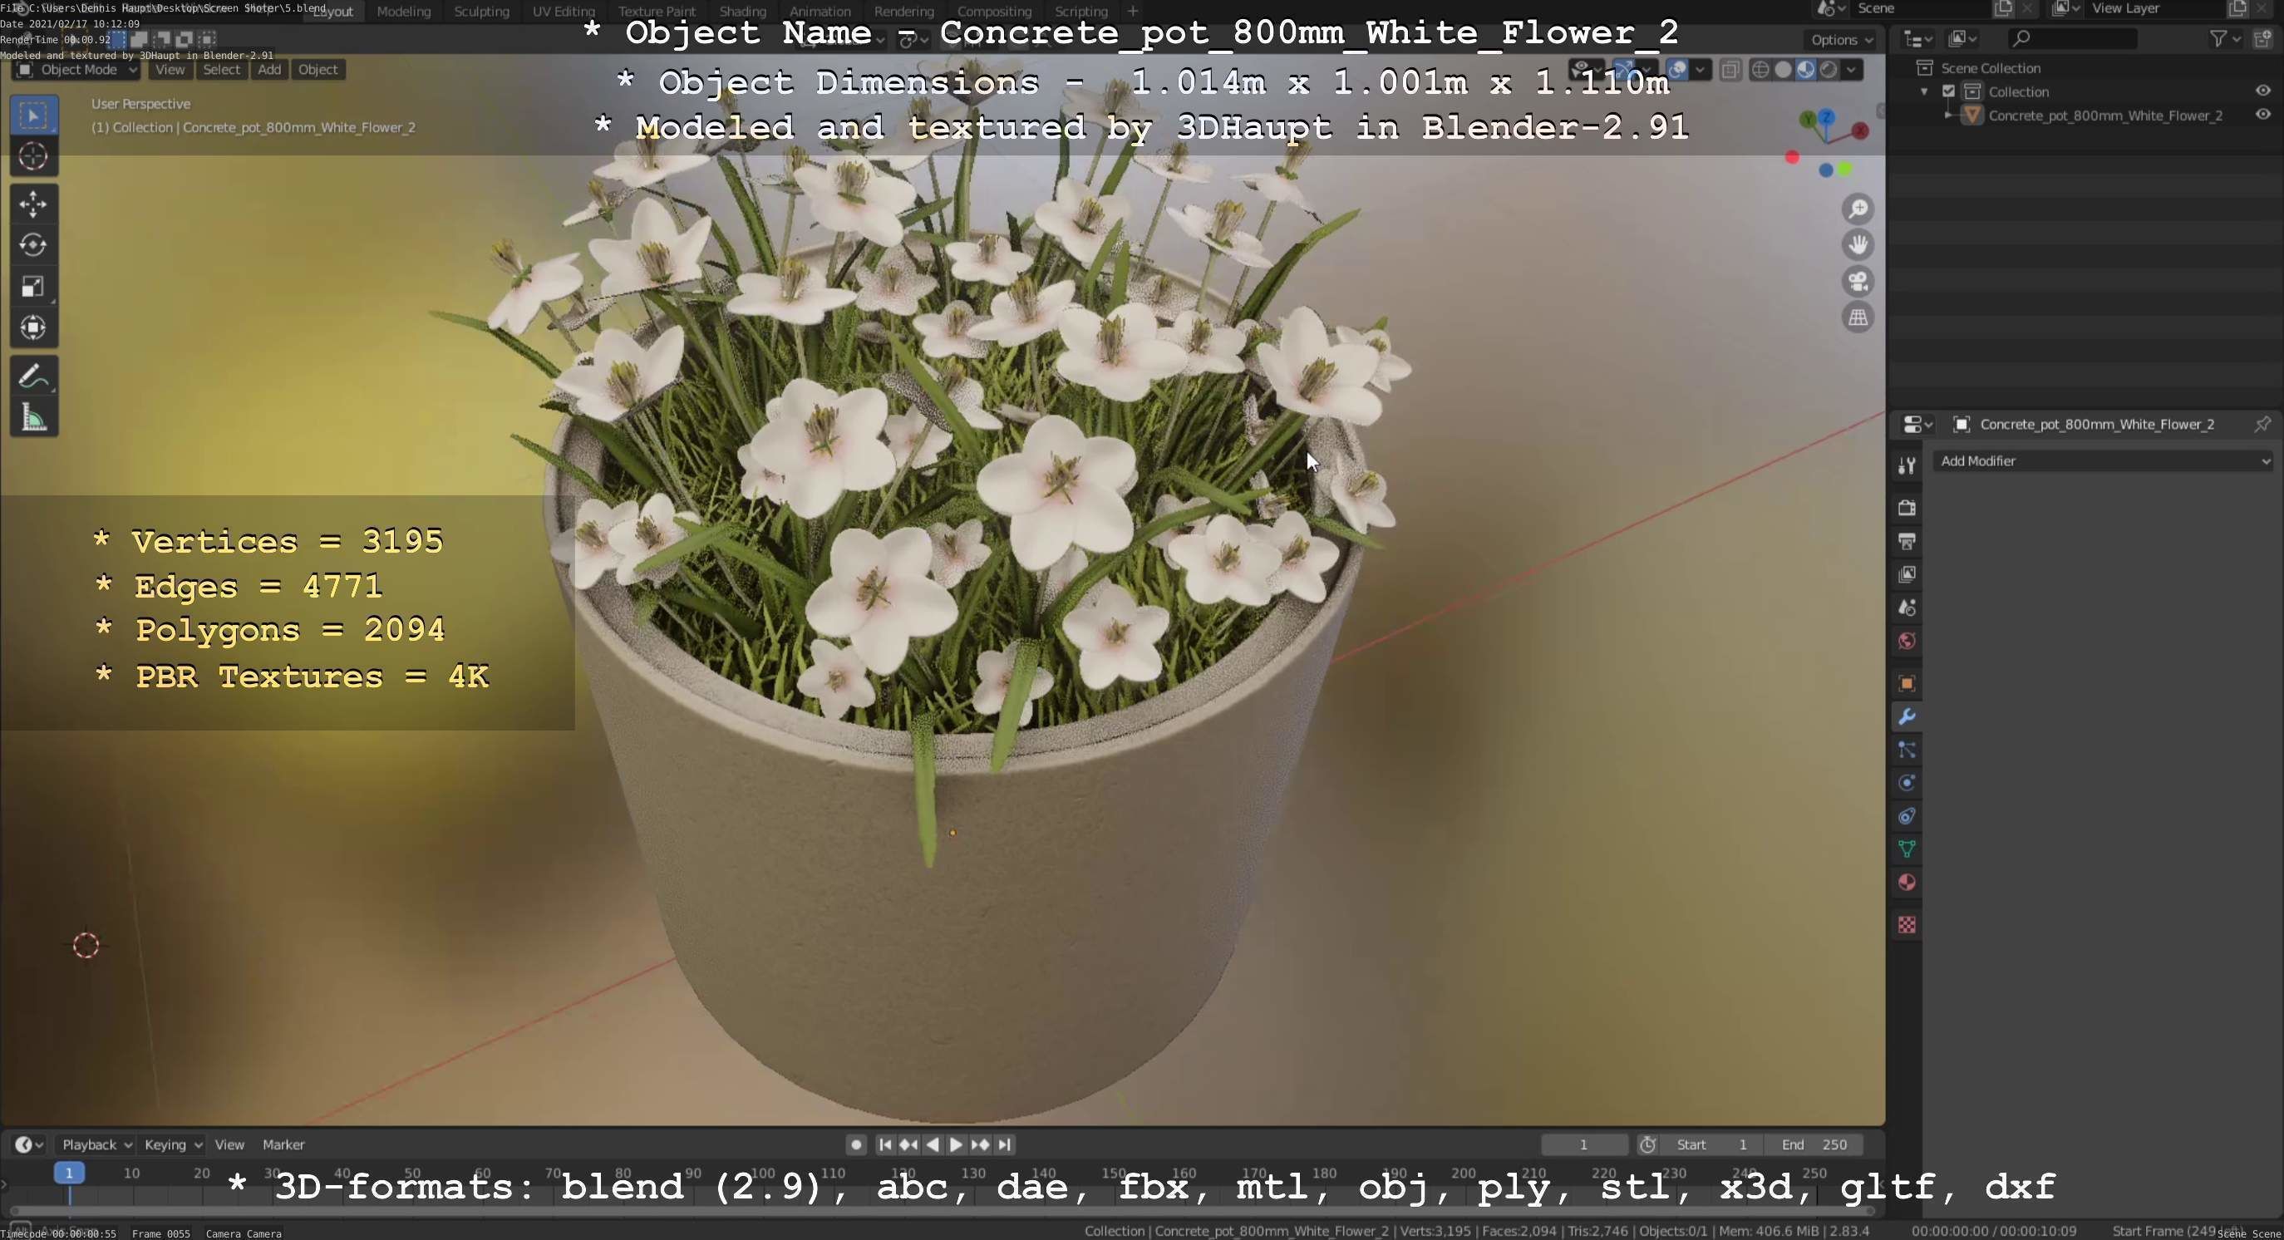The height and width of the screenshot is (1240, 2284).
Task: Click the zoom viewport magnifier icon
Action: click(1858, 209)
